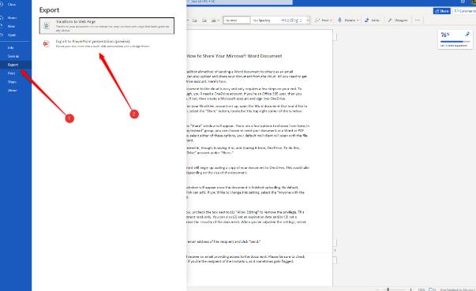
Task: Select the Normal style
Action: 237,21
